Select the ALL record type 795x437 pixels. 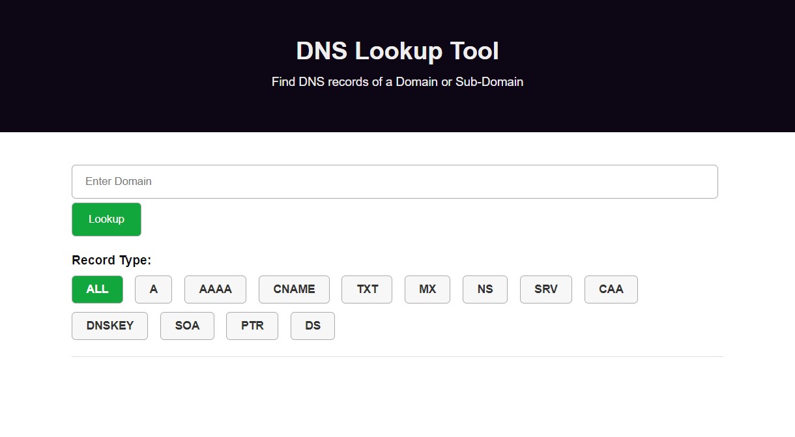(x=97, y=289)
